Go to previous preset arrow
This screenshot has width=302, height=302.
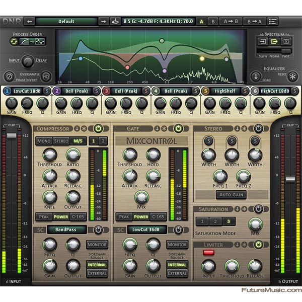[x=29, y=22]
